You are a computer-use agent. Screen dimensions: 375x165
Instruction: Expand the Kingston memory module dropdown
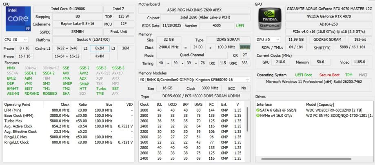click(x=194, y=80)
